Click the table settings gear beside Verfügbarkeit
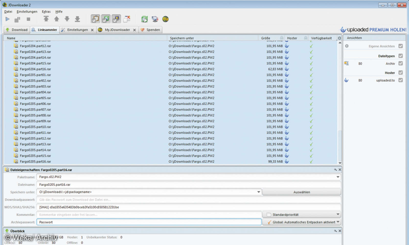The height and width of the screenshot is (245, 409). (x=339, y=38)
